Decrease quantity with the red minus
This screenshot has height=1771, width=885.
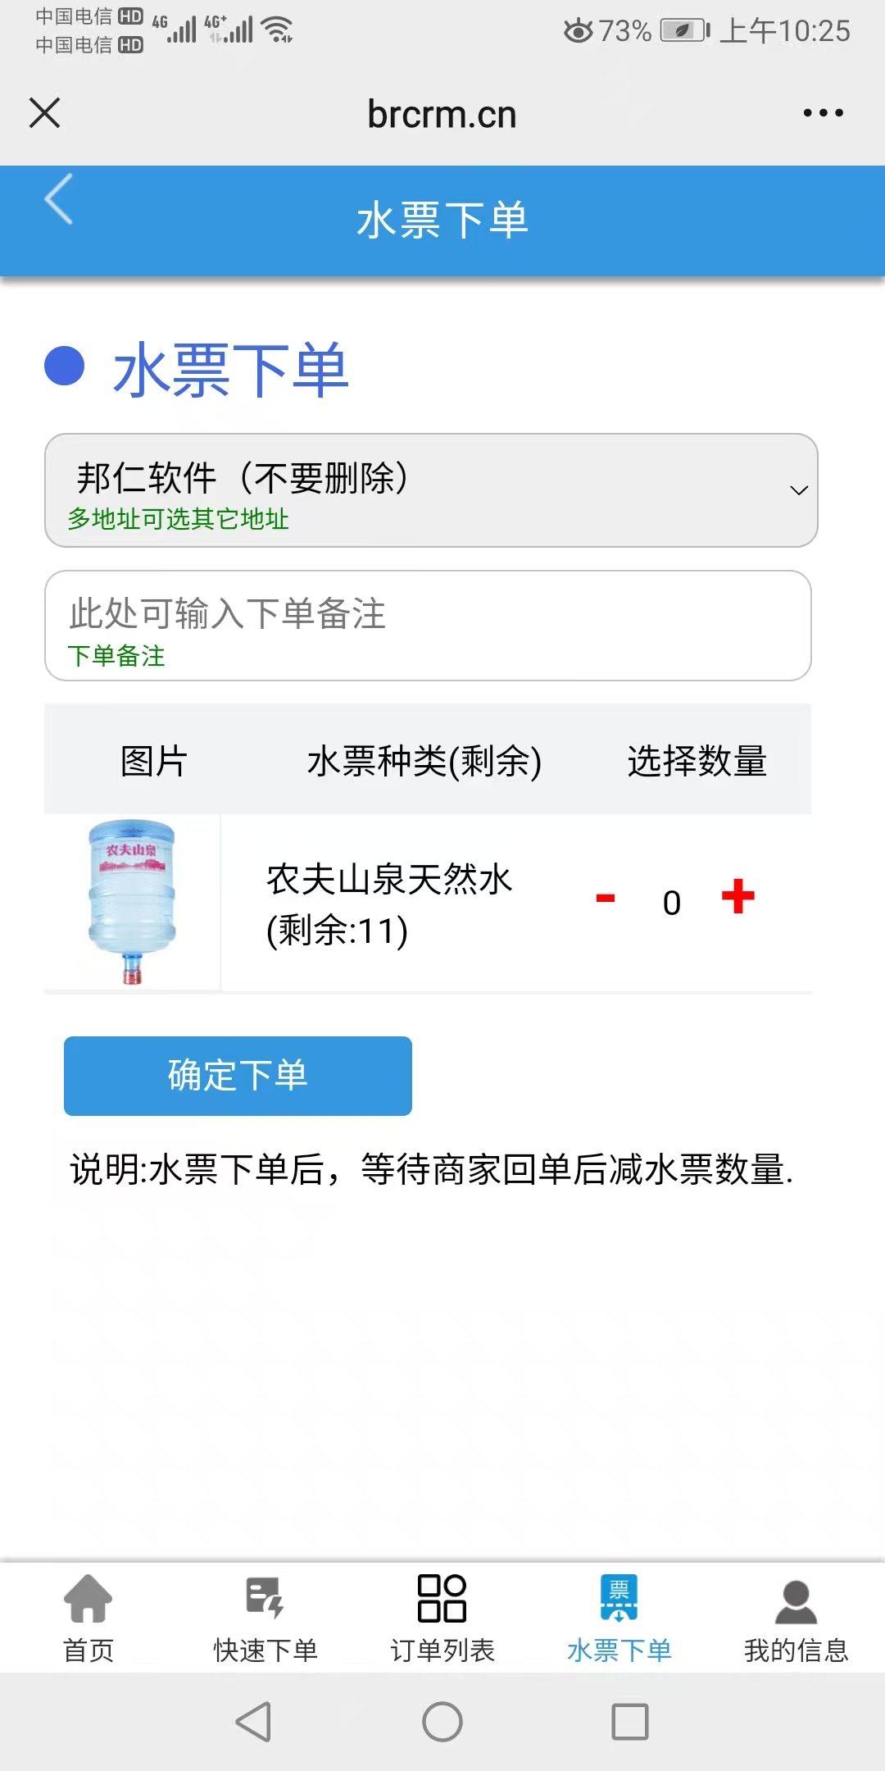click(606, 899)
